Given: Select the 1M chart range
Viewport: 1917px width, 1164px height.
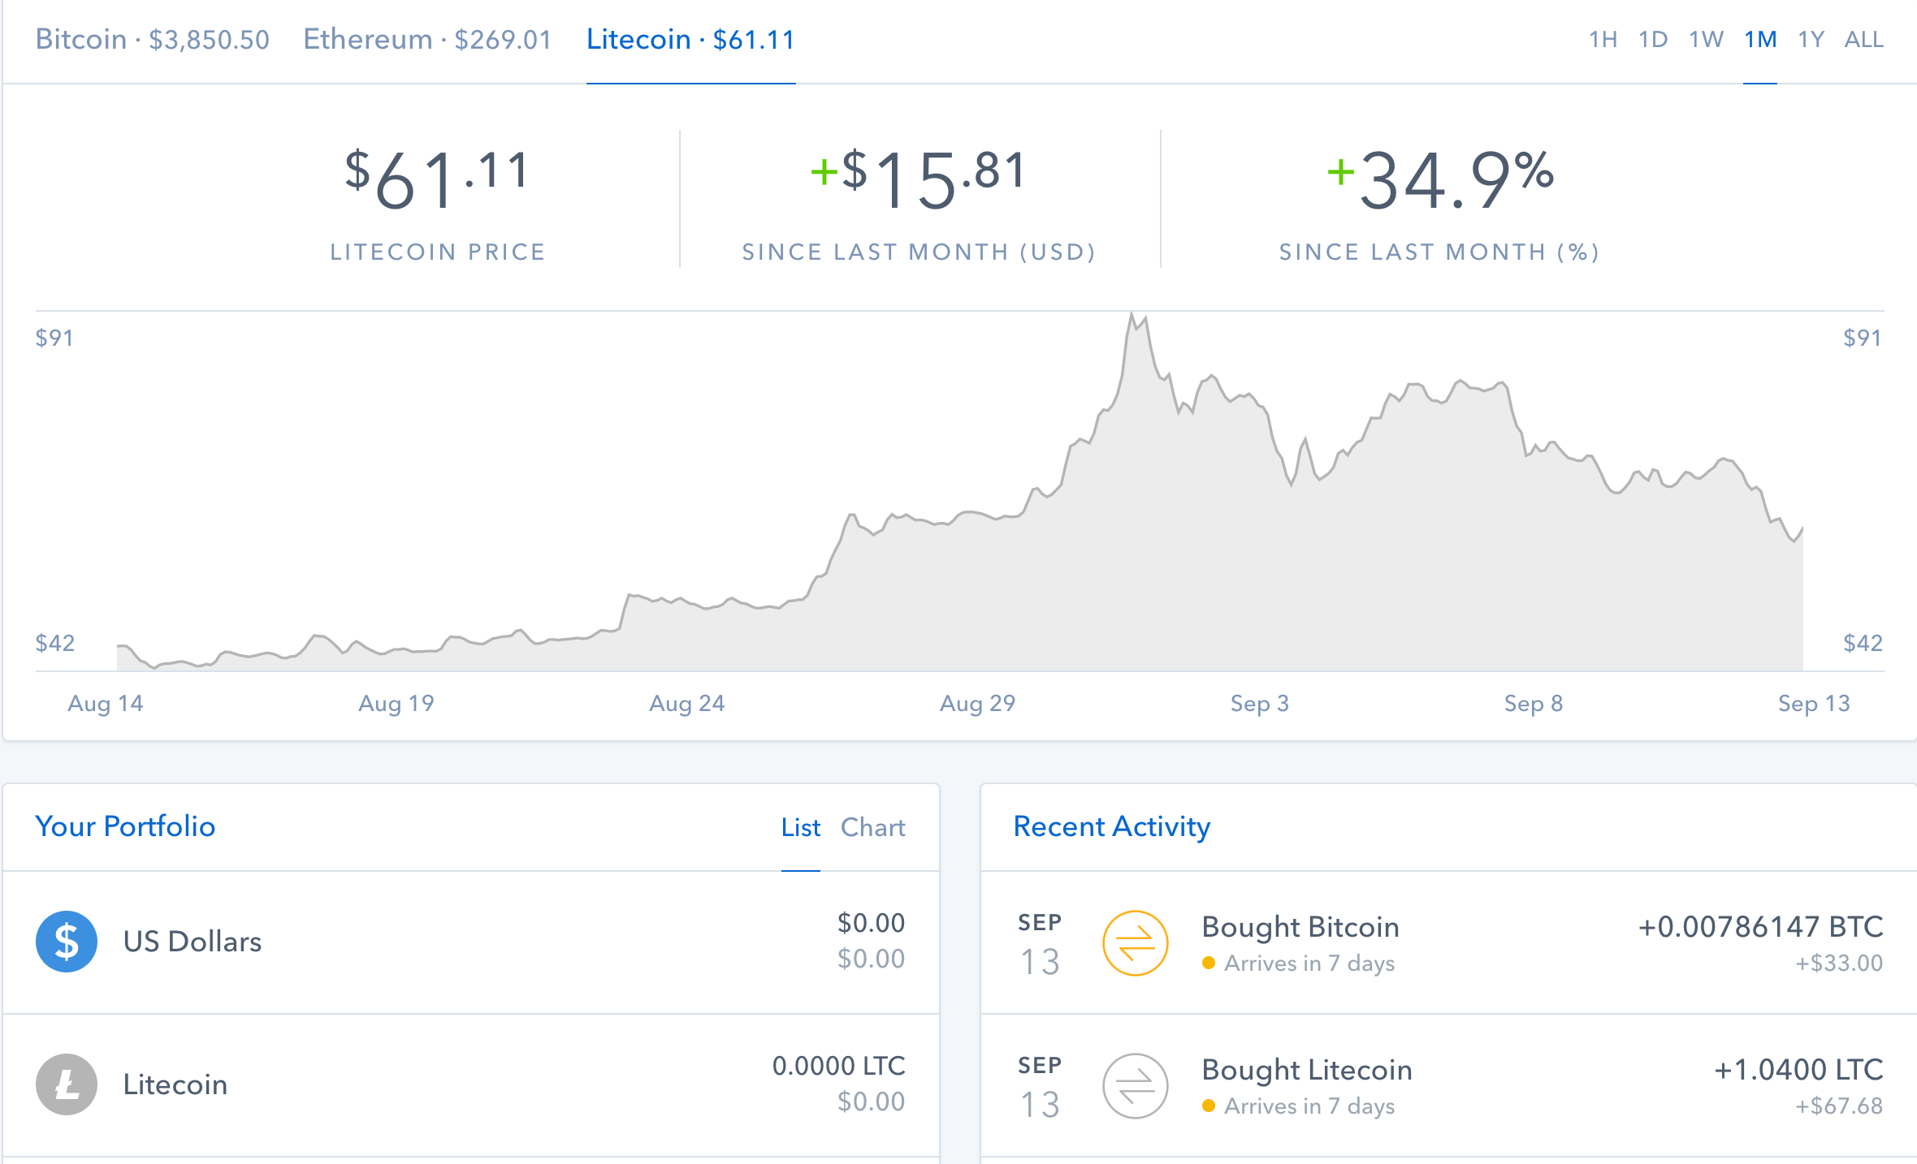Looking at the screenshot, I should click(1760, 39).
